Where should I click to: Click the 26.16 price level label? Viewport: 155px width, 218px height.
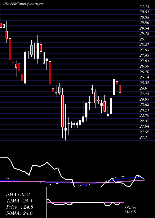[144, 72]
